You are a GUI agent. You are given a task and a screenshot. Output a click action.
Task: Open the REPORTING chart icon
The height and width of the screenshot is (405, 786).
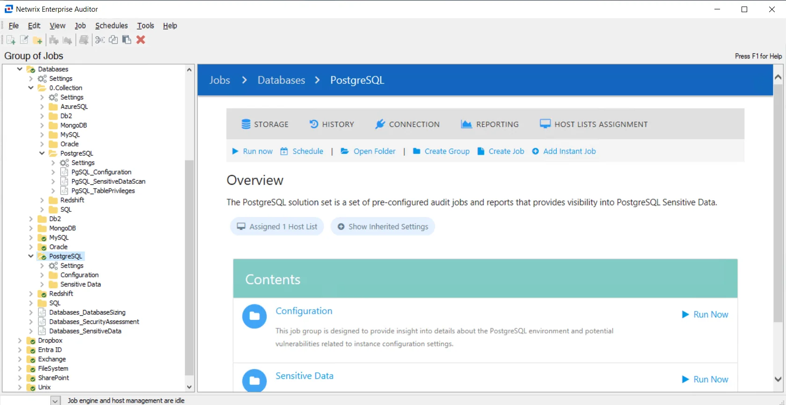pos(466,124)
